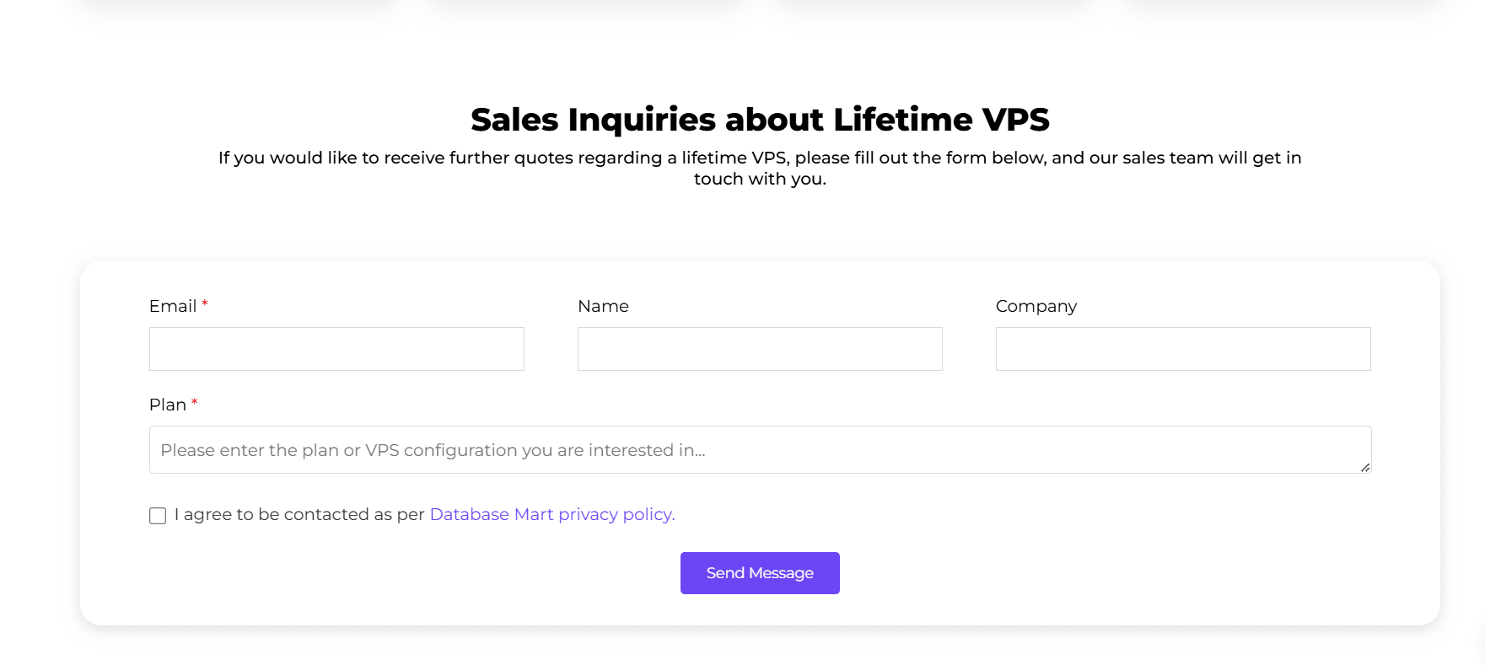Click the 'I agree to be contacted' text
Screen dimensions: 1485x665
299,514
